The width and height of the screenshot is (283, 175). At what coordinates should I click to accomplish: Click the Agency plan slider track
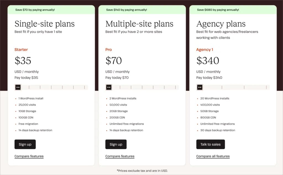(238, 87)
